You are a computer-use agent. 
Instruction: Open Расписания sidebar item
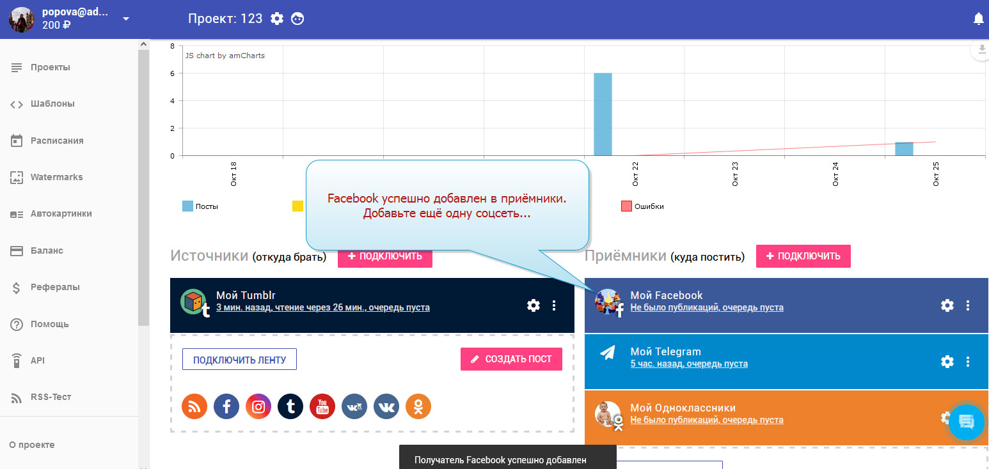coord(57,141)
